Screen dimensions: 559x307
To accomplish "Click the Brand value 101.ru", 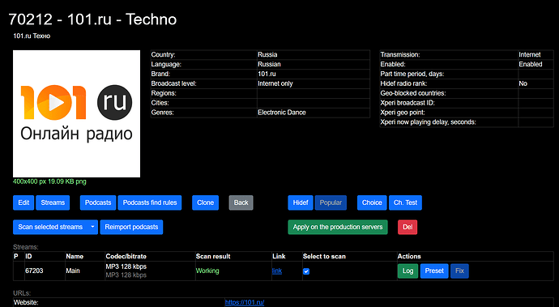I will 267,74.
